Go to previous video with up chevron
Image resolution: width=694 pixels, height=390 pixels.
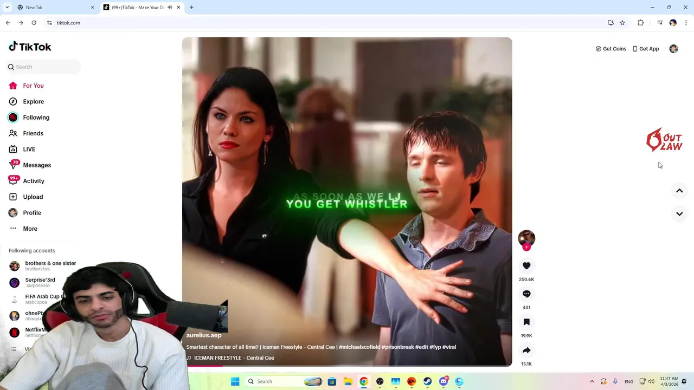point(679,191)
